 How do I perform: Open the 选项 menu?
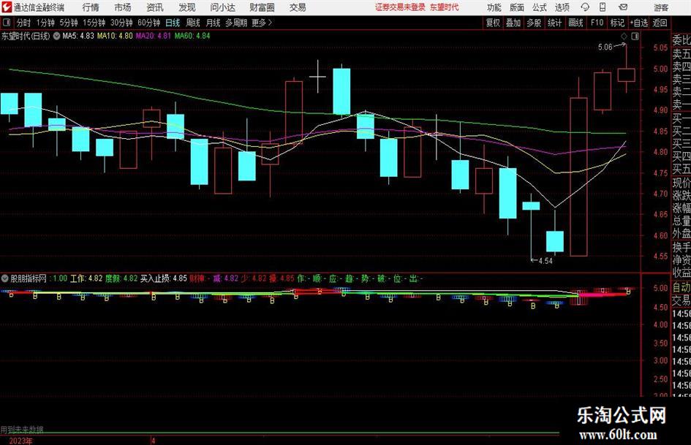(x=562, y=7)
